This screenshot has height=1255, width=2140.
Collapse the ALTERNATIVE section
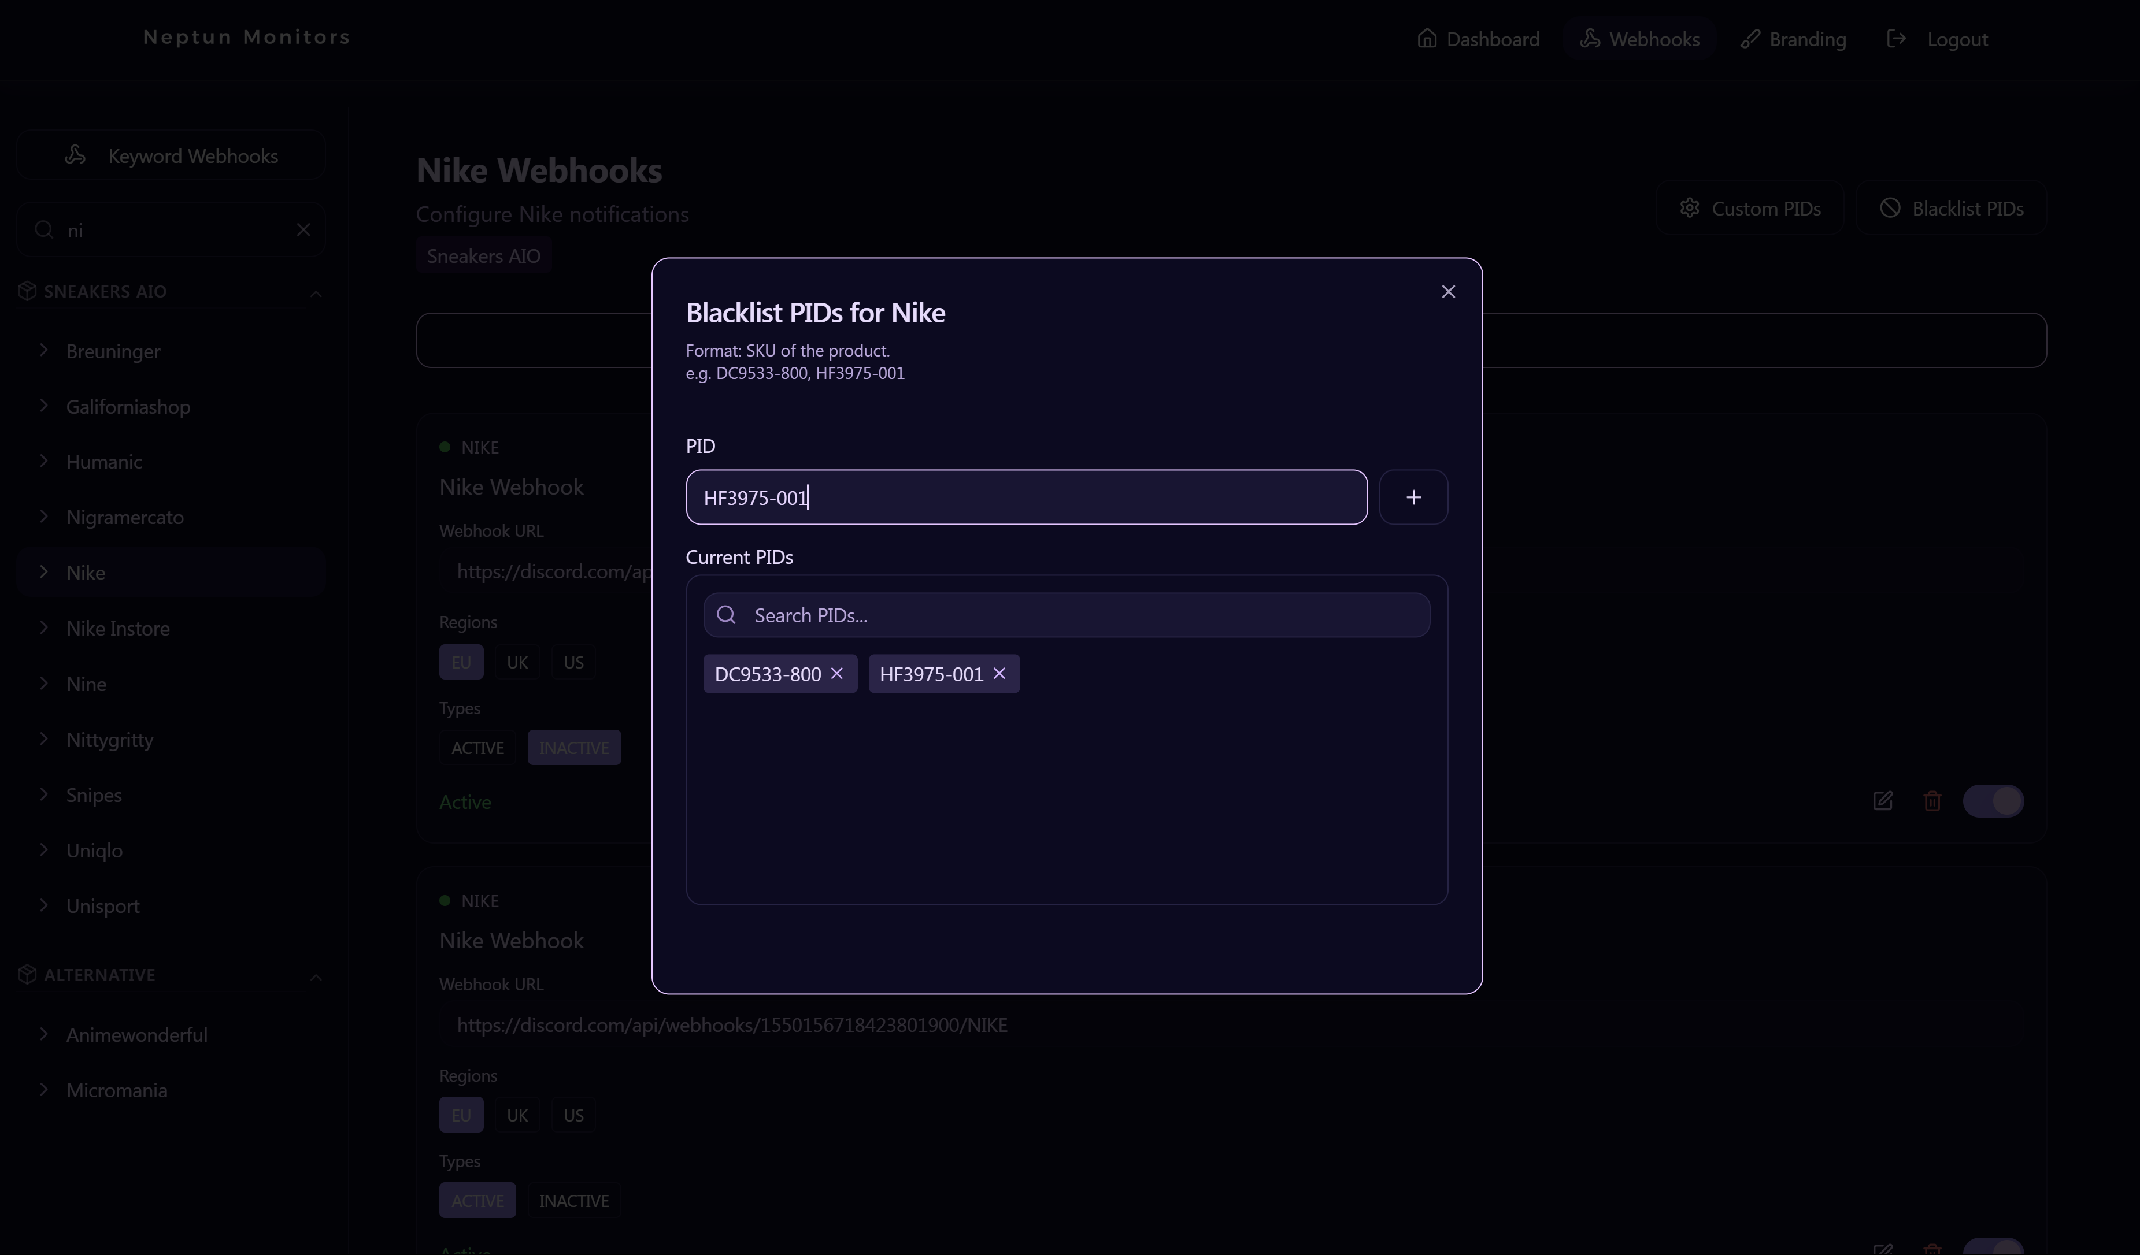click(316, 976)
